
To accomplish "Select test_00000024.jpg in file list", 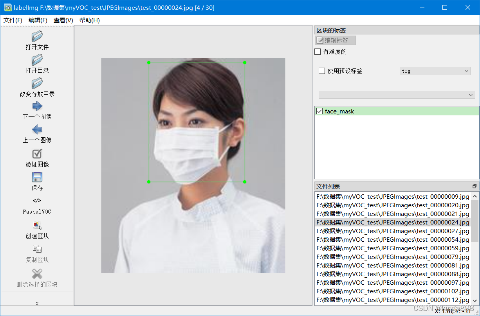I will [x=393, y=223].
